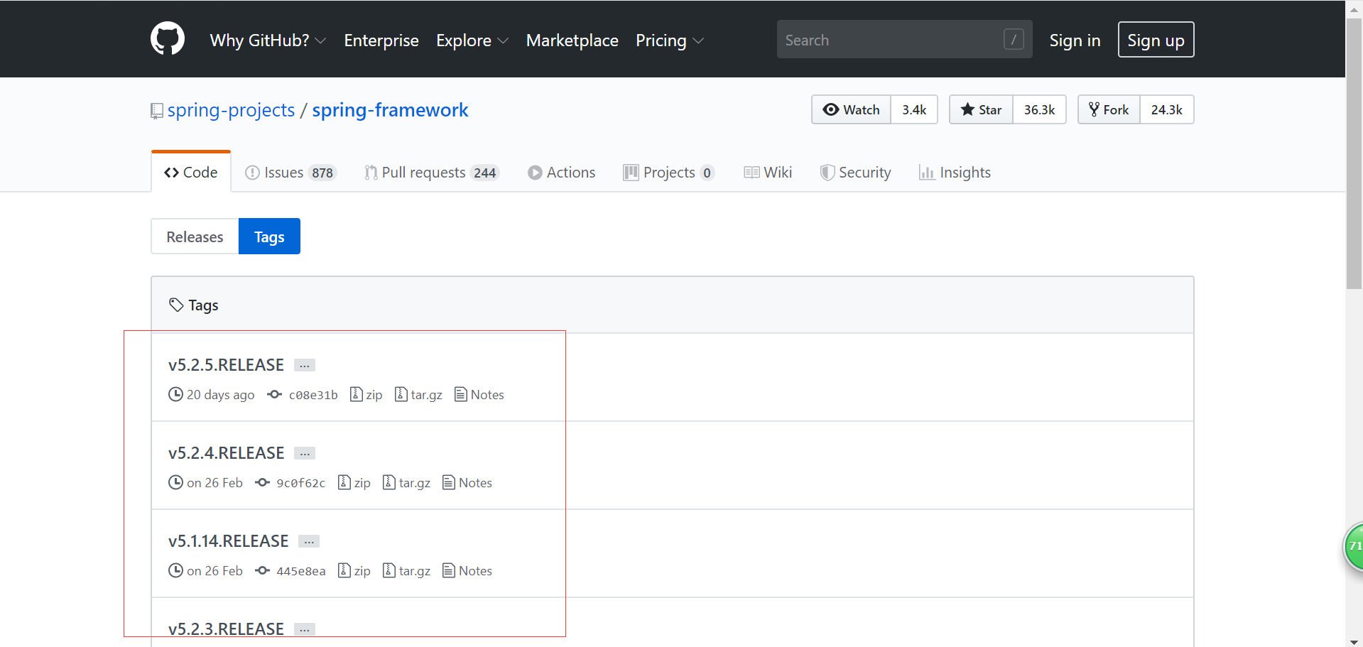Screen dimensions: 1363x647
Task: Click the zip file icon for v5.2.5.RELEASE
Action: tap(357, 394)
